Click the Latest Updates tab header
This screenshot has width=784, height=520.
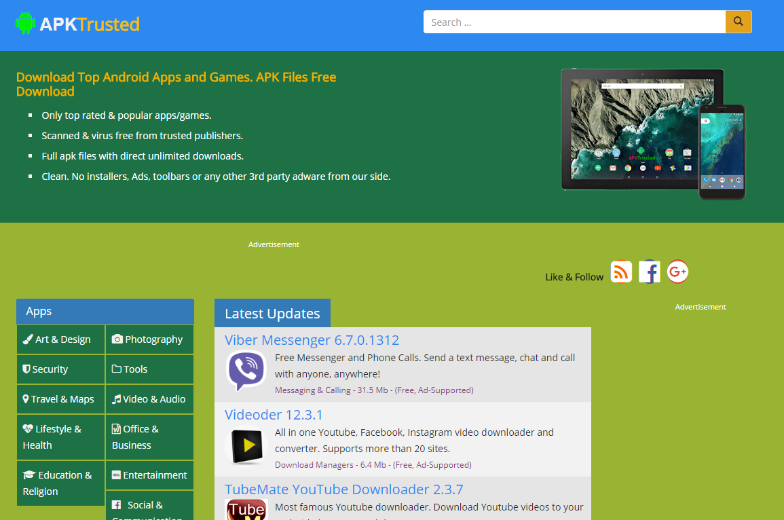click(x=272, y=314)
